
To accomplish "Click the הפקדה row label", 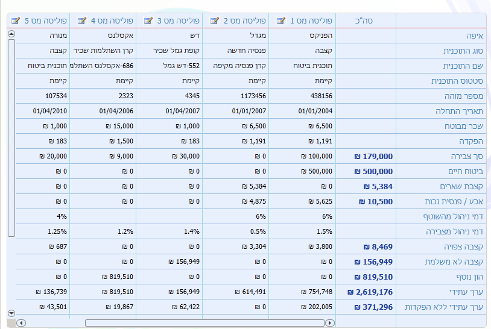I will [471, 142].
